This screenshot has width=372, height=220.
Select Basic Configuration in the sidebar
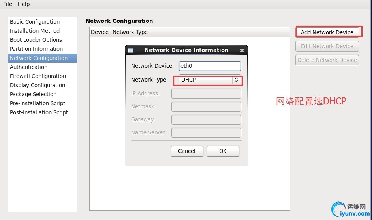[x=35, y=22]
